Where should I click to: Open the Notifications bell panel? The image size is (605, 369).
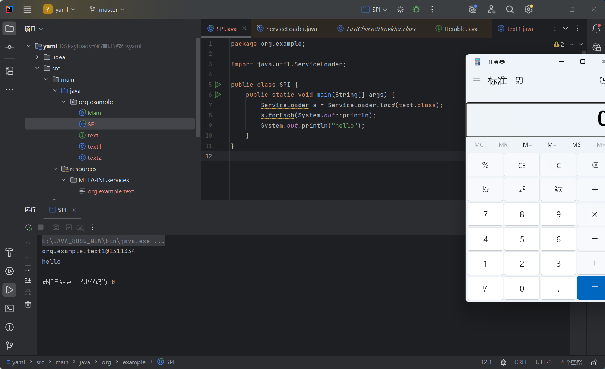[x=596, y=28]
